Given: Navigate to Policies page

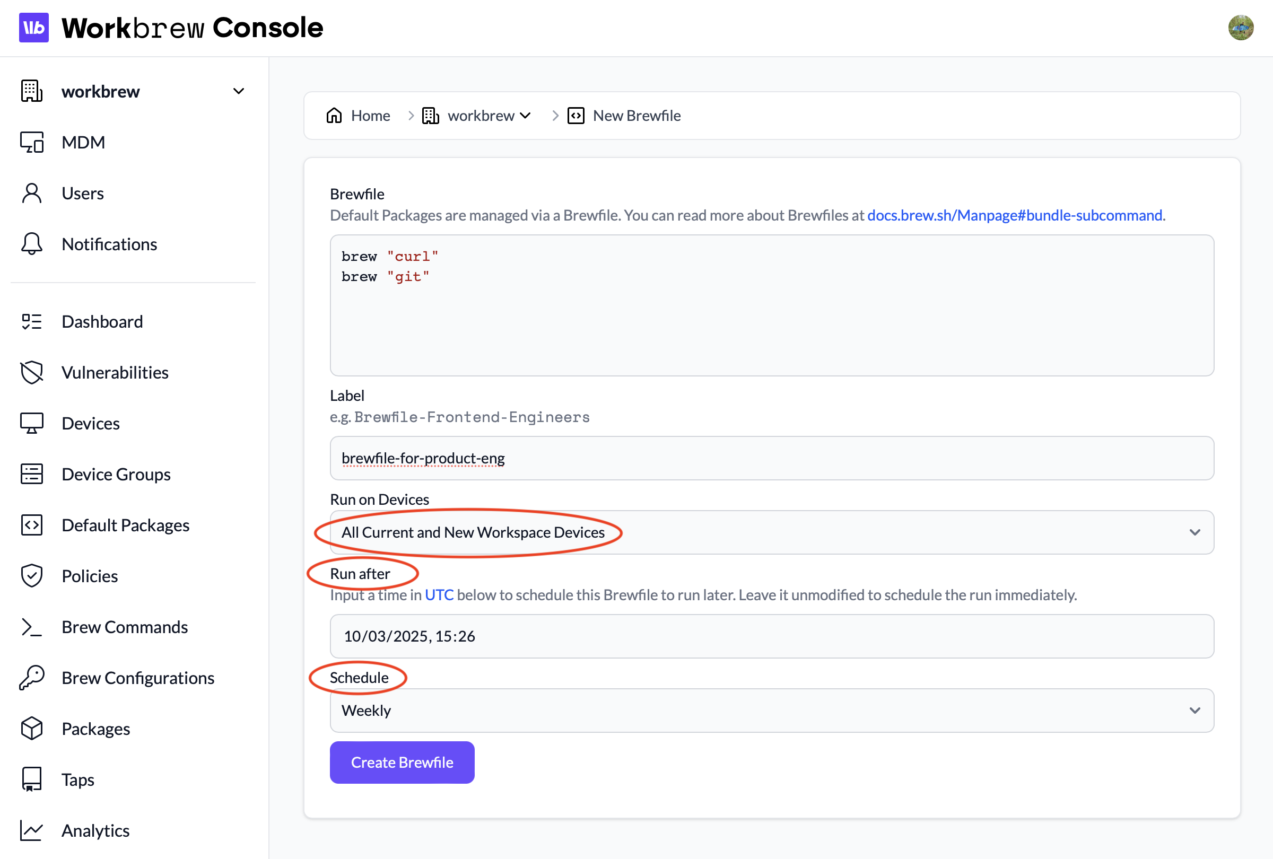Looking at the screenshot, I should pos(90,576).
